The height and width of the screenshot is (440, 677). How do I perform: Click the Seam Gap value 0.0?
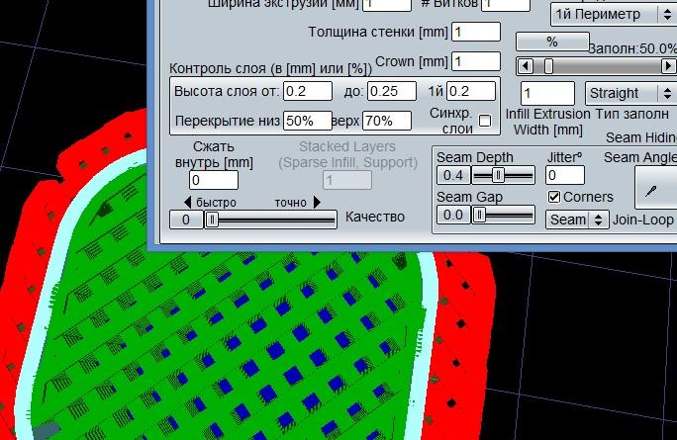(453, 215)
